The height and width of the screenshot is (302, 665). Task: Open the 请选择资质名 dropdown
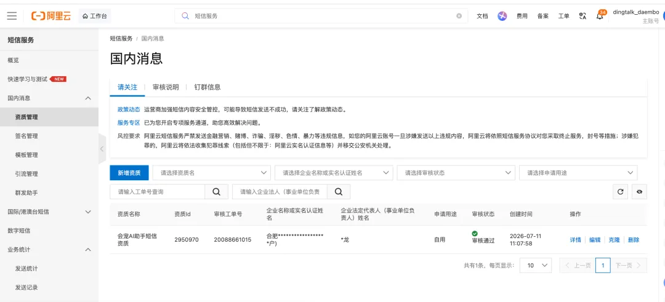[212, 173]
